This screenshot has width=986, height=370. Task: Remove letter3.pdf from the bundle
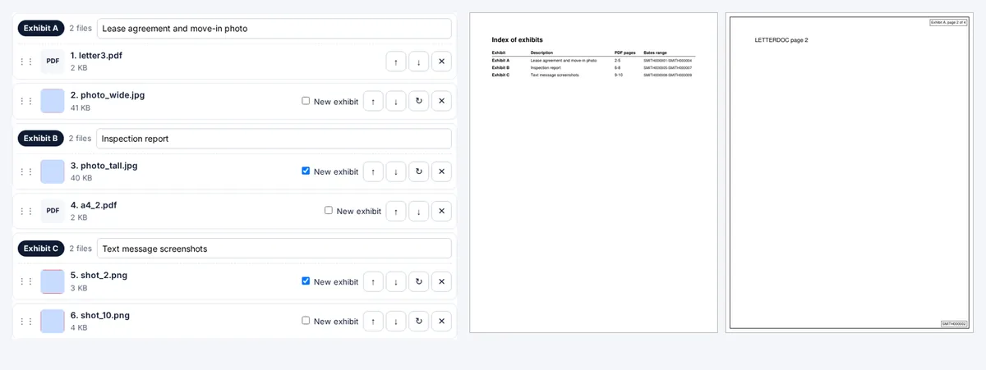pos(441,62)
